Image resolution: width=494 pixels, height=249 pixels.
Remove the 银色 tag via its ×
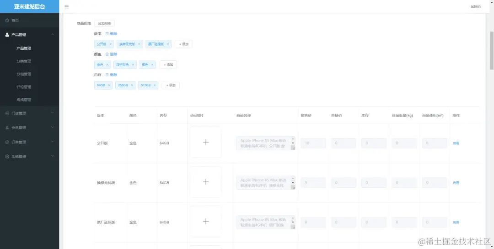152,65
